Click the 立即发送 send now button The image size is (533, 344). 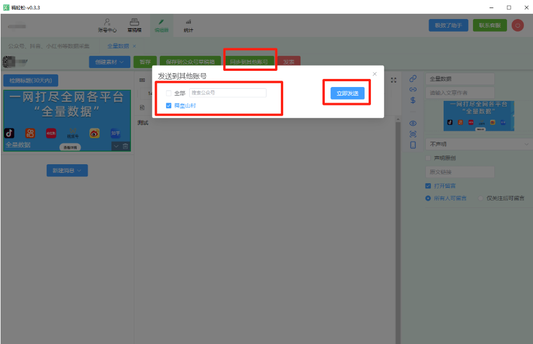(347, 93)
